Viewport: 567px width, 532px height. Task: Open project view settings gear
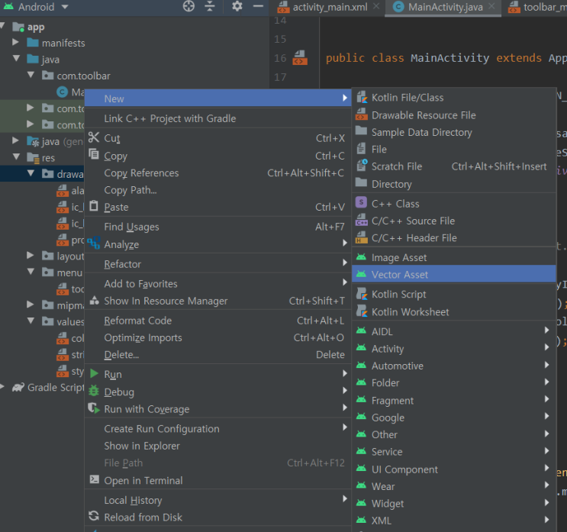237,6
